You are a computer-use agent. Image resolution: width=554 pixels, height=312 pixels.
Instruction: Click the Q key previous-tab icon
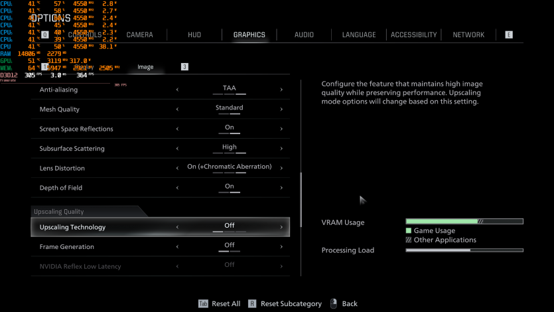coord(45,35)
